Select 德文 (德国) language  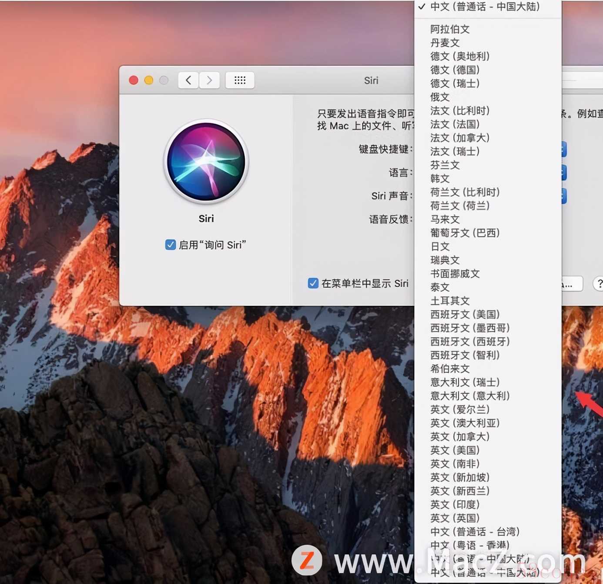tap(488, 70)
